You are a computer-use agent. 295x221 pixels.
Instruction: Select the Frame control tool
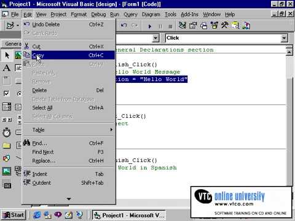7,80
